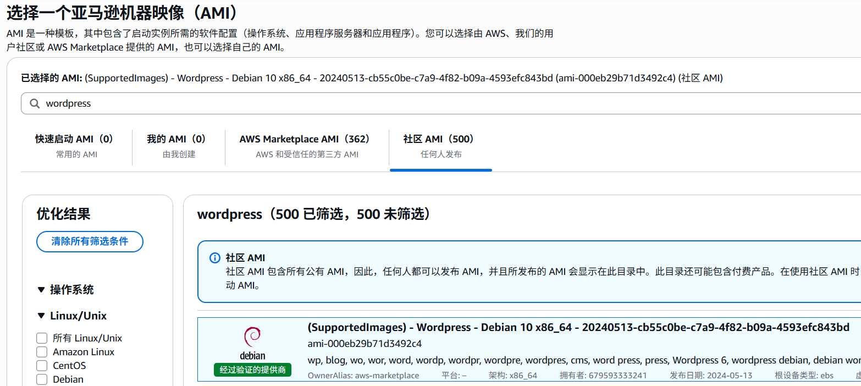Select the Wordpress Debian 10 AMI title
Image resolution: width=861 pixels, height=386 pixels.
point(578,328)
